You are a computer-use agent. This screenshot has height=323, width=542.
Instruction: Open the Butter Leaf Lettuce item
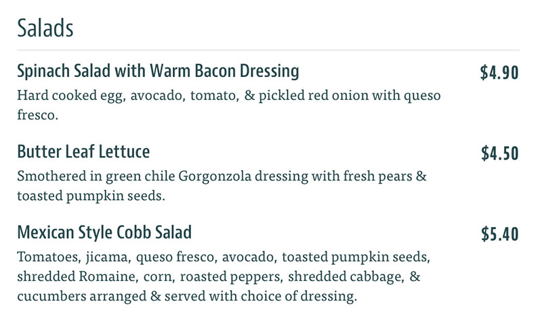pyautogui.click(x=83, y=151)
